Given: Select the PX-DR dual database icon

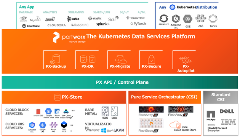Looking at the screenshot, I should (88, 59).
